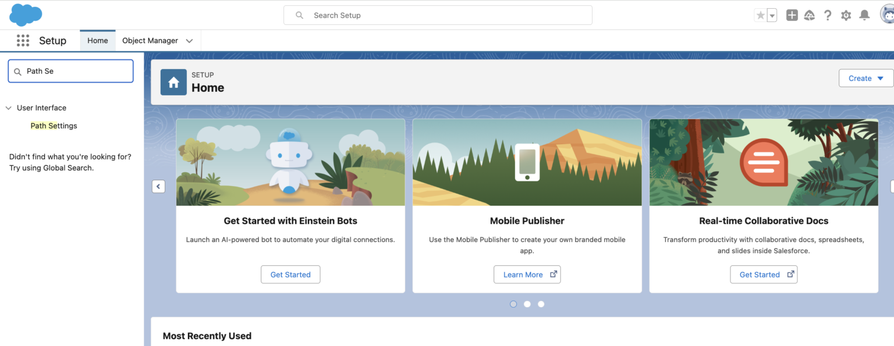Open Path Settings in the sidebar
This screenshot has height=346, width=894.
tap(54, 126)
